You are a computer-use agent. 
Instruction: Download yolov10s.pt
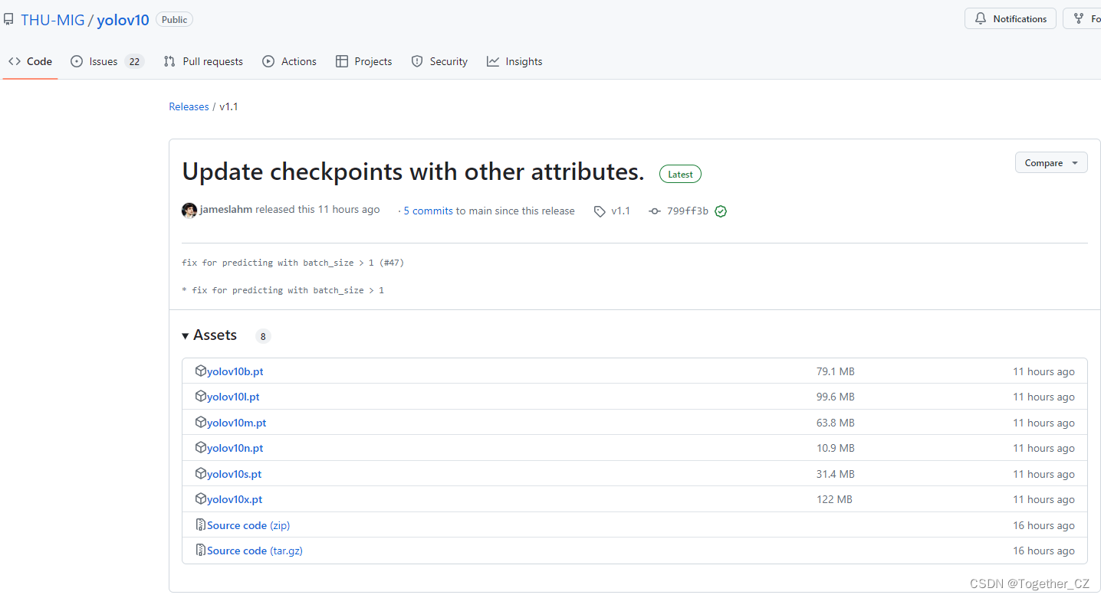click(x=235, y=474)
